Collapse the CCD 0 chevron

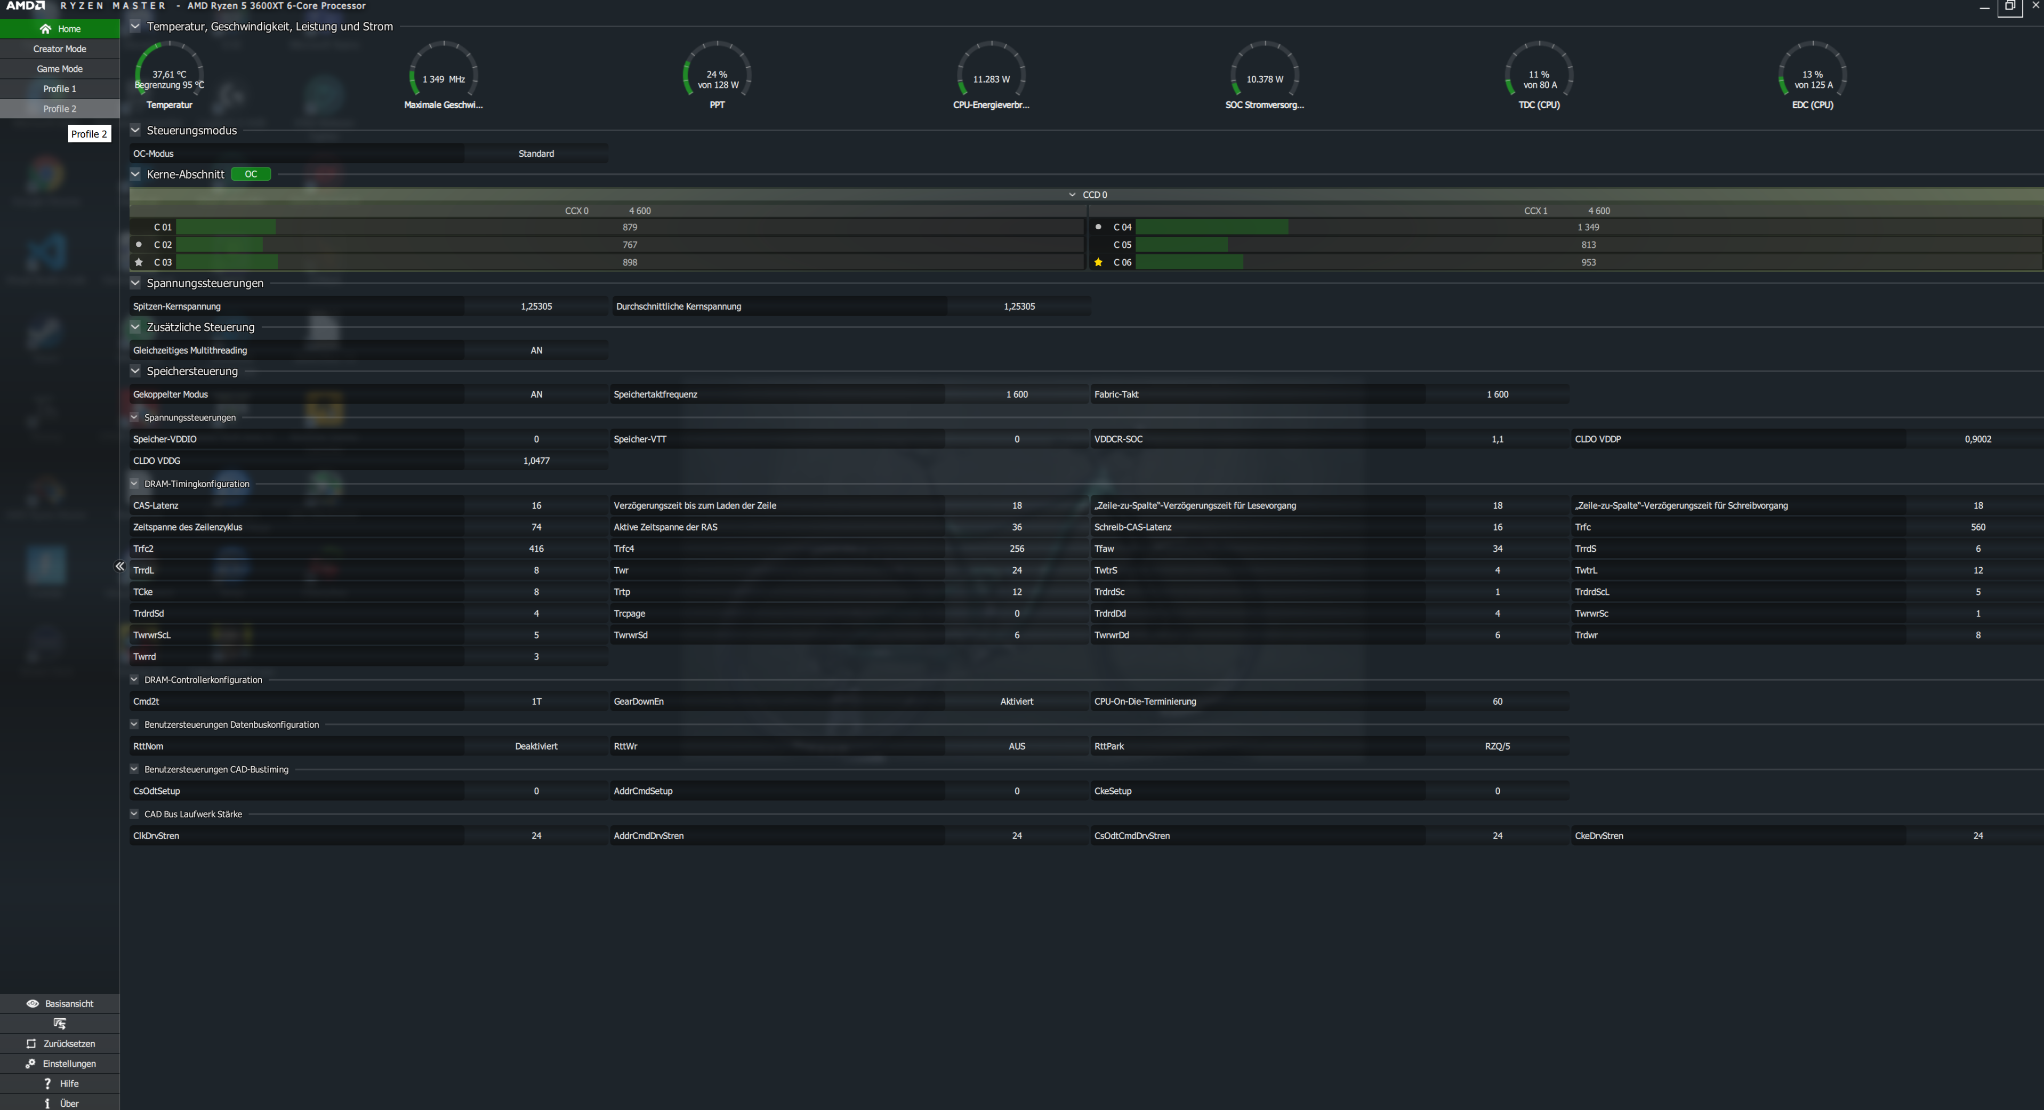point(1072,195)
